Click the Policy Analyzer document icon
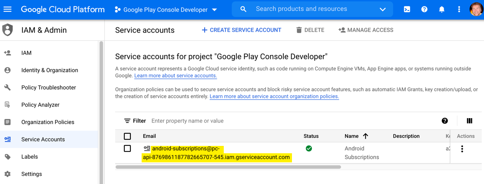Viewport: 484px width, 184px height. pyautogui.click(x=7, y=105)
